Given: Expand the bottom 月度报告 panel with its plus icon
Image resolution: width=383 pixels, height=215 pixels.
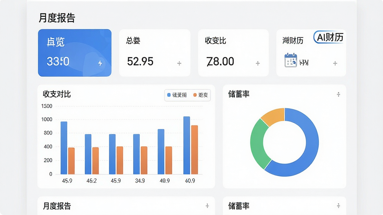Looking at the screenshot, I should [207, 206].
